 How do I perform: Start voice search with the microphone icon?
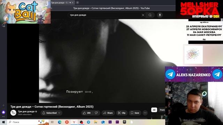pyautogui.click(x=160, y=15)
